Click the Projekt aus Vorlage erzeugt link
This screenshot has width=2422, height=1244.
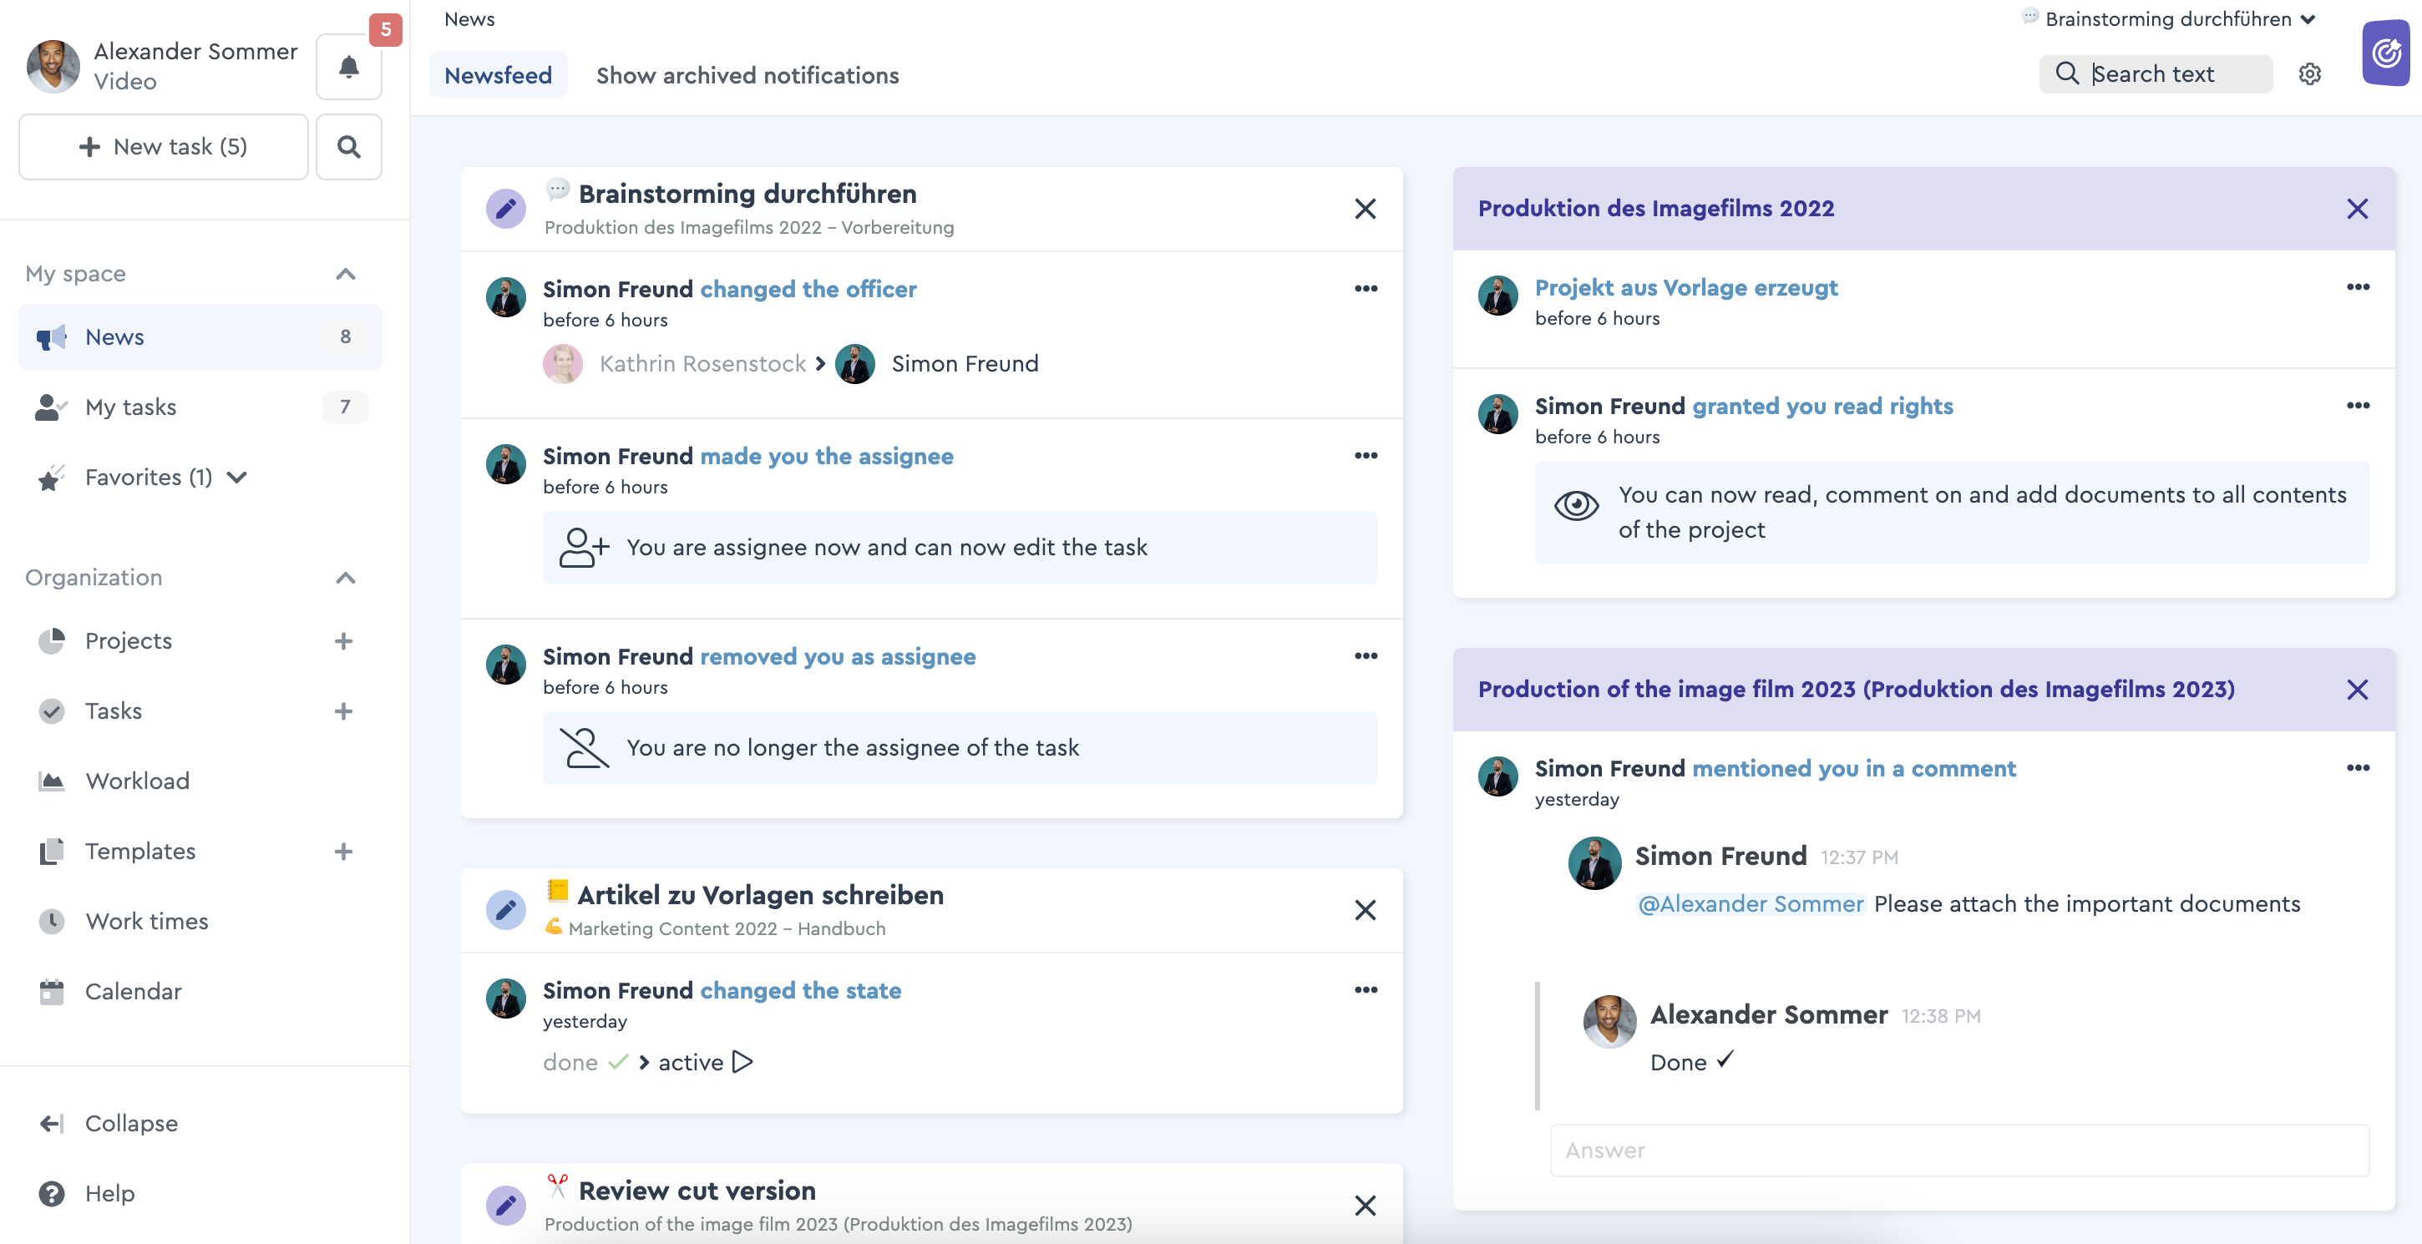pos(1686,287)
